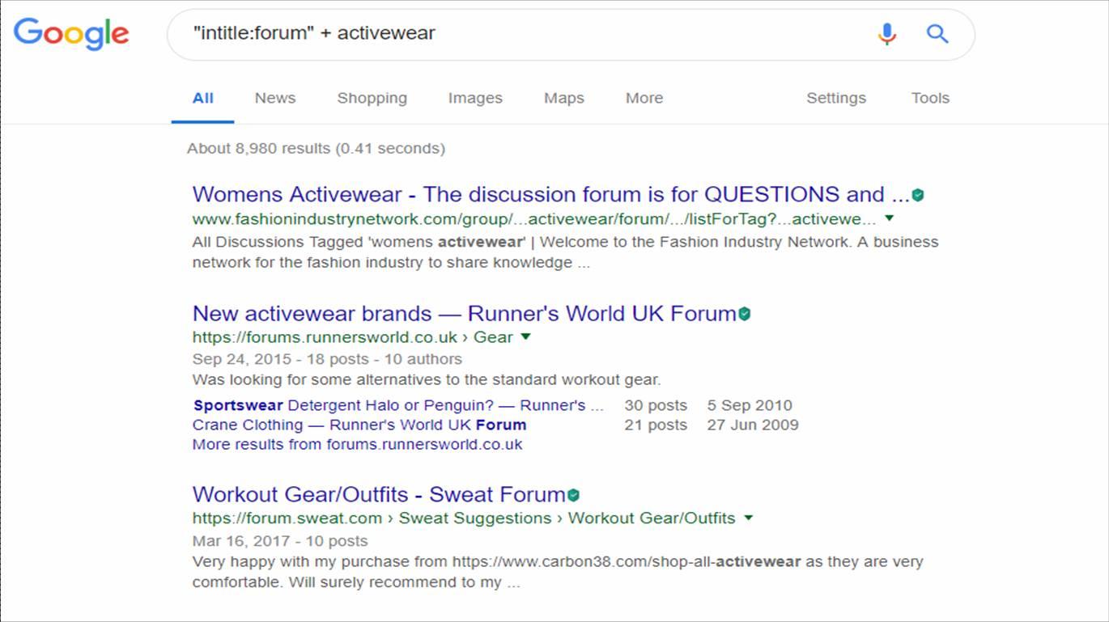The image size is (1109, 622).
Task: Click the Google logo
Action: 71,34
